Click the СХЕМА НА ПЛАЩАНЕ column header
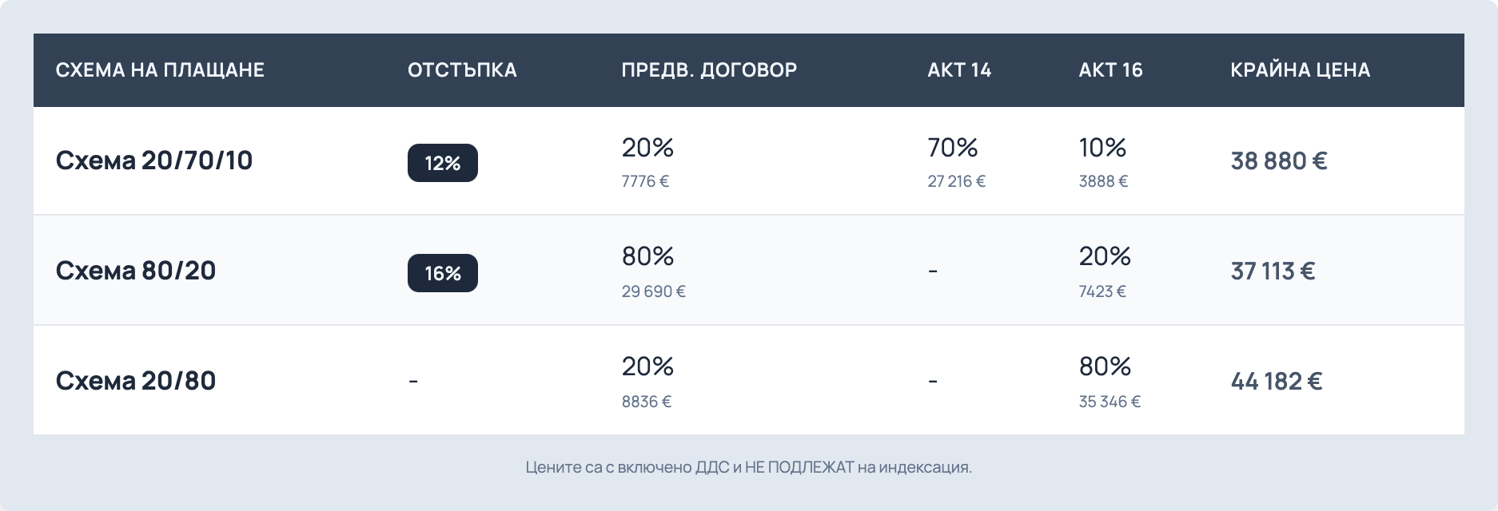 (x=160, y=70)
